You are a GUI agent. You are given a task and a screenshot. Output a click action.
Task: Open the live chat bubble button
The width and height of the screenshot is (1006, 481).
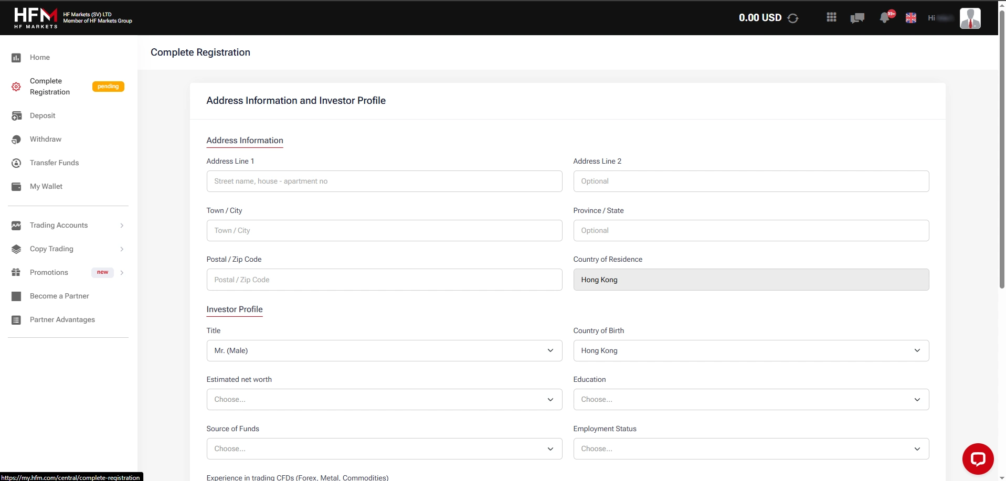(x=978, y=459)
